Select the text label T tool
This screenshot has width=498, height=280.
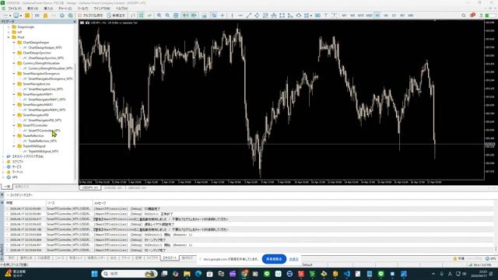[x=326, y=16]
